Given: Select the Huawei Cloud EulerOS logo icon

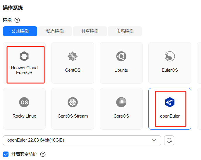Looking at the screenshot, I should (24, 56).
